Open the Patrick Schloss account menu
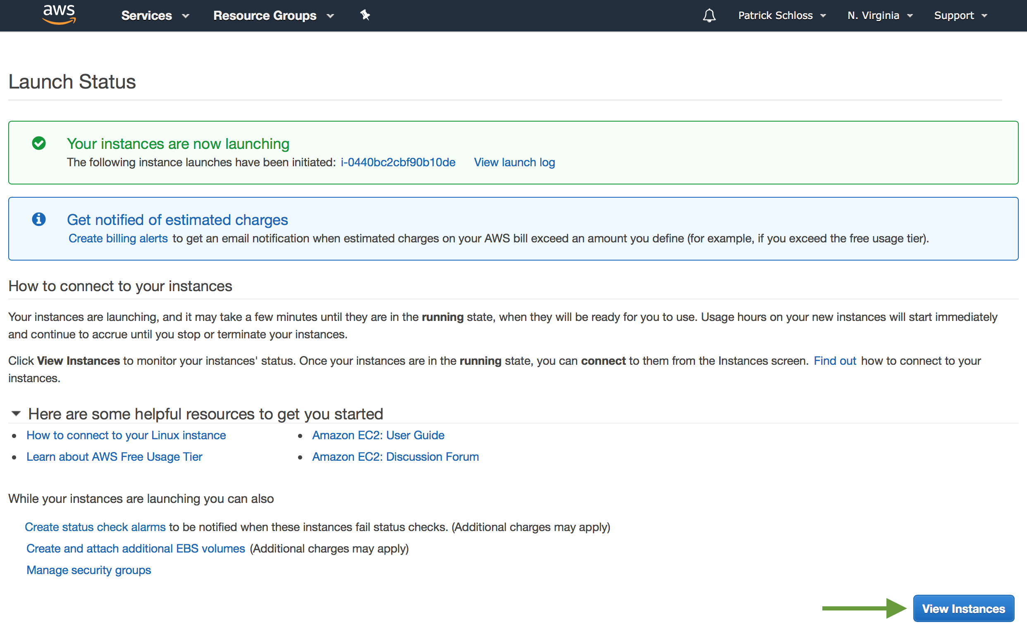This screenshot has height=627, width=1027. 781,16
